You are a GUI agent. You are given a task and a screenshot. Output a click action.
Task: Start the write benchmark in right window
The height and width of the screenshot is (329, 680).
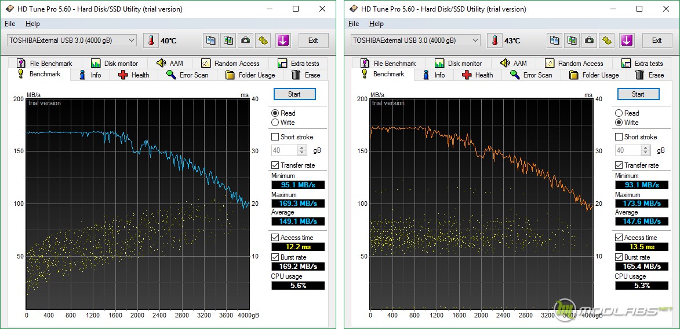tap(638, 94)
